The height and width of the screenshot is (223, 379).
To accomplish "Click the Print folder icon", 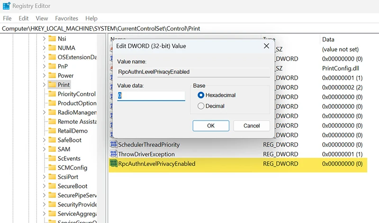I will point(52,85).
